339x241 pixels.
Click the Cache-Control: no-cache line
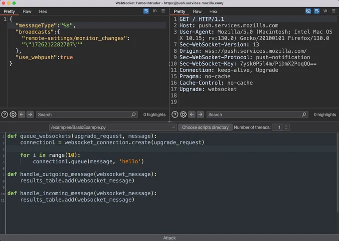click(216, 83)
